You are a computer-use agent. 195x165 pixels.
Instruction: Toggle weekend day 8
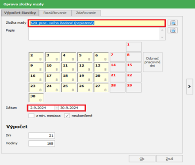coord(134,57)
